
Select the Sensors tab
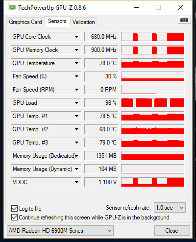57,21
